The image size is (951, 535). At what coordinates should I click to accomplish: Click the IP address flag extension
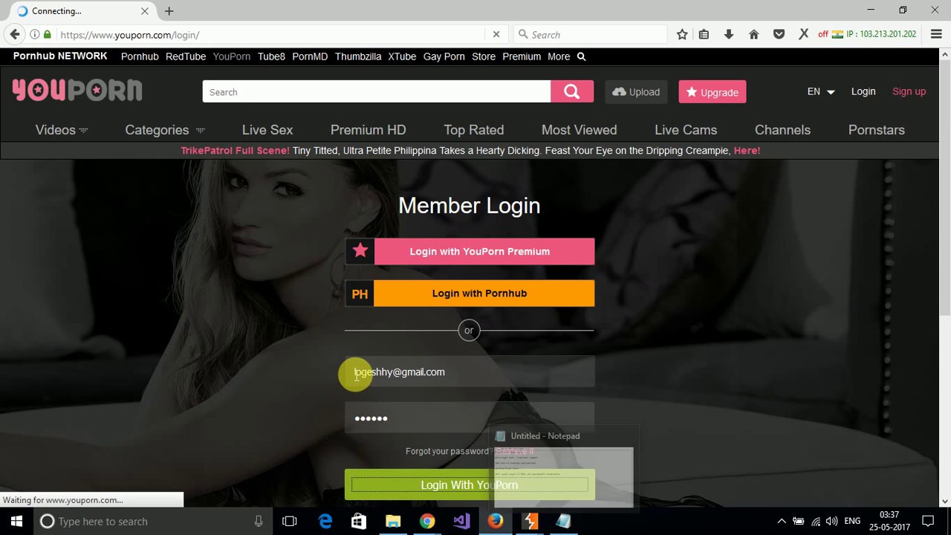867,34
